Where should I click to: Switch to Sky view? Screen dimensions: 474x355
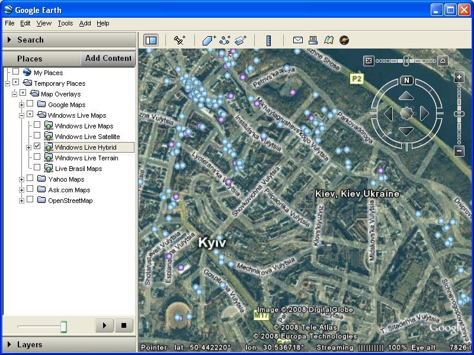point(344,40)
